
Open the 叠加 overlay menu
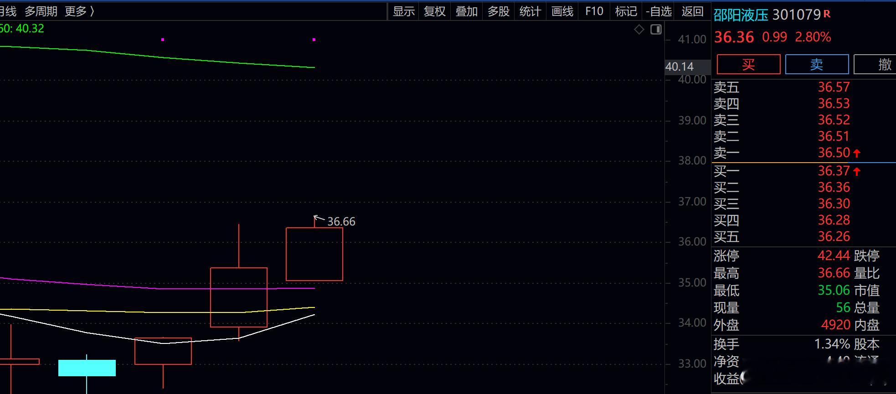pyautogui.click(x=467, y=11)
